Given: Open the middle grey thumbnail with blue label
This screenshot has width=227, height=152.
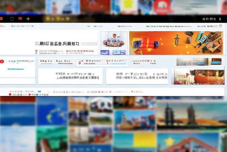Looking at the screenshot, I should [200, 62].
